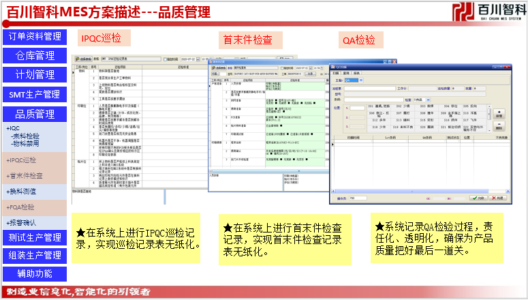This screenshot has height=300, width=528.
Task: Select defect code S01 in QA window
Action: 379,106
